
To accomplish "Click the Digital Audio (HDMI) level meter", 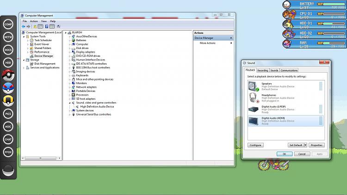I will pos(321,121).
